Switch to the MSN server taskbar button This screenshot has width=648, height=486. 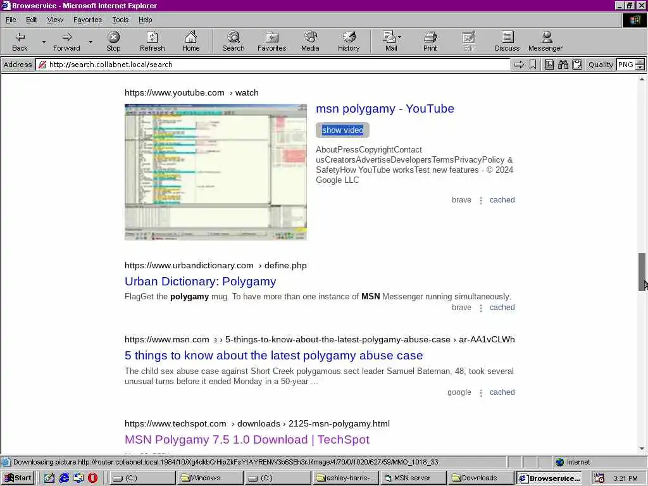coord(413,478)
